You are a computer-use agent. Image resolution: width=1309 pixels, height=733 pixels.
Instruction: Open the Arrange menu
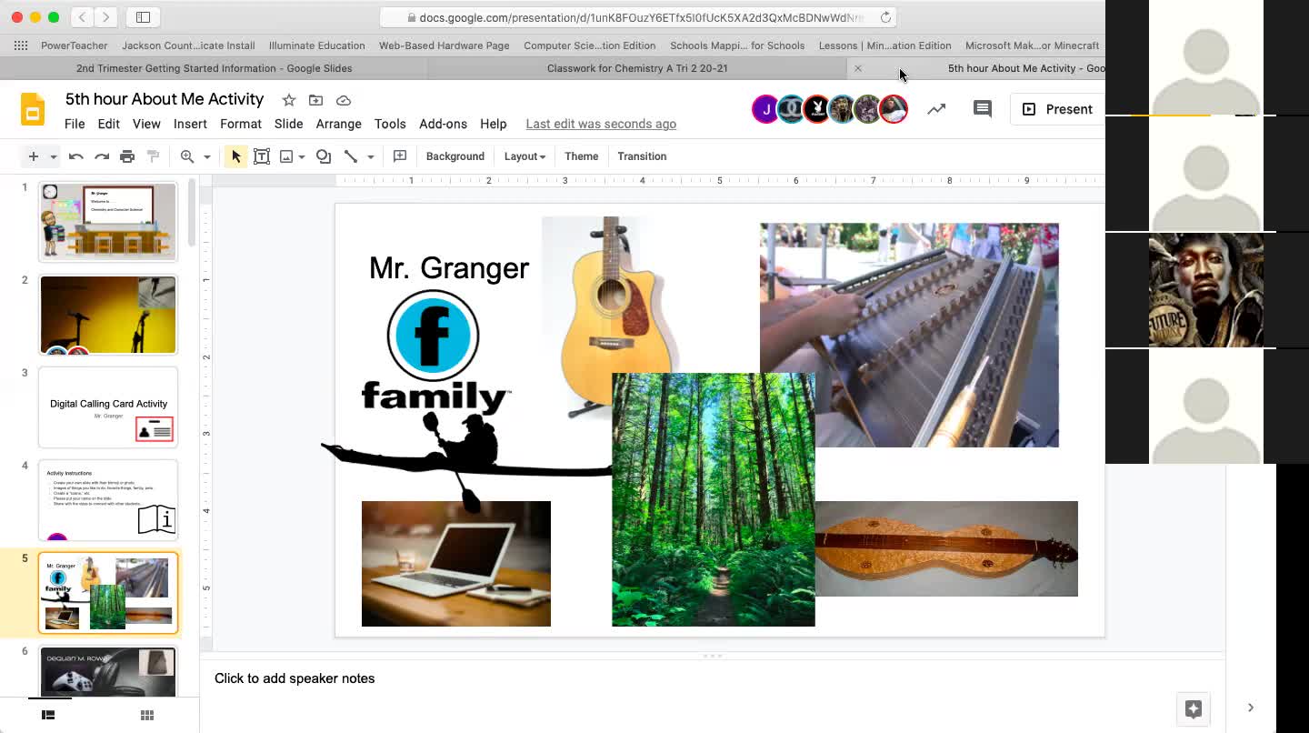click(x=338, y=124)
